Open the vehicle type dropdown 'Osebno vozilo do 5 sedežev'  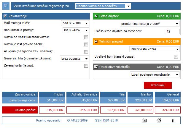[103, 6]
